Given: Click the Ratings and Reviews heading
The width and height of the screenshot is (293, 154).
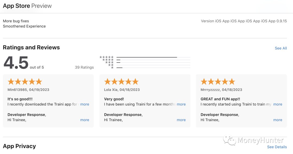Looking at the screenshot, I should [x=31, y=47].
